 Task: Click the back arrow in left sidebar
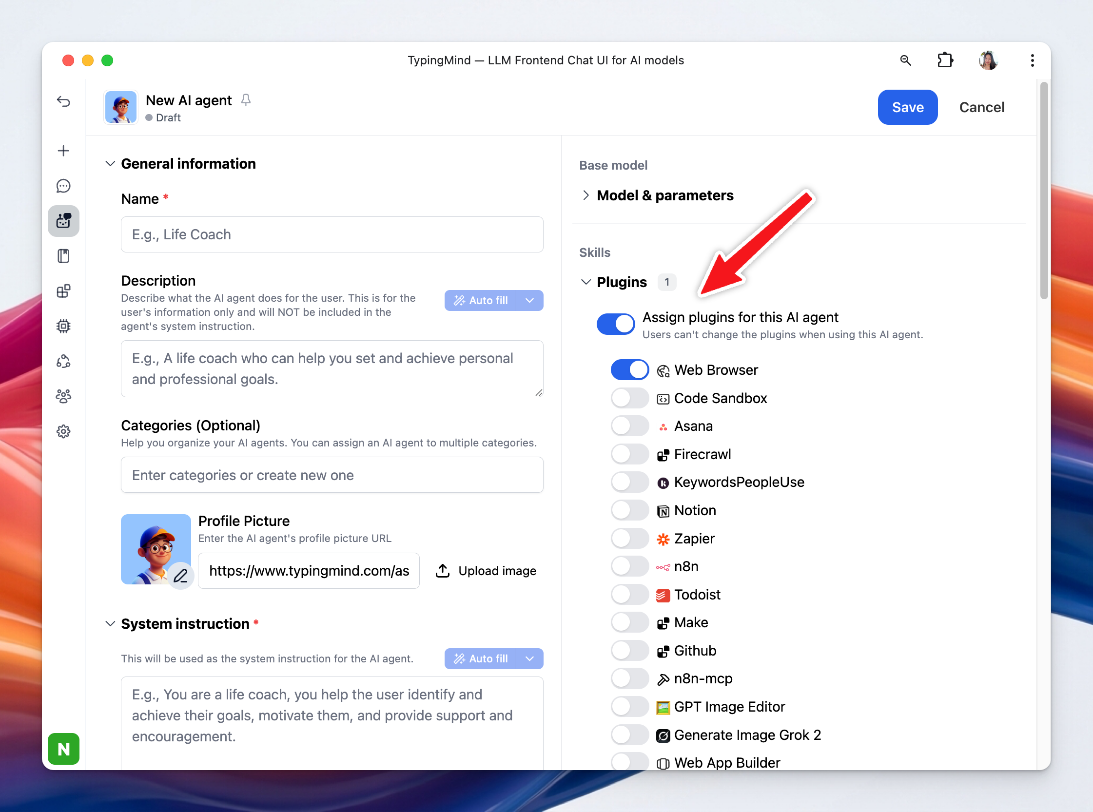(x=63, y=101)
